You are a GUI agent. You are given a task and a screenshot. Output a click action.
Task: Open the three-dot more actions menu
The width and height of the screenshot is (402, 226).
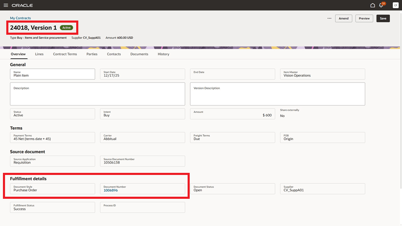click(x=329, y=18)
